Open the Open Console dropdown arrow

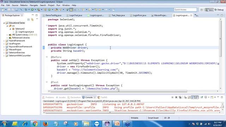215,97
